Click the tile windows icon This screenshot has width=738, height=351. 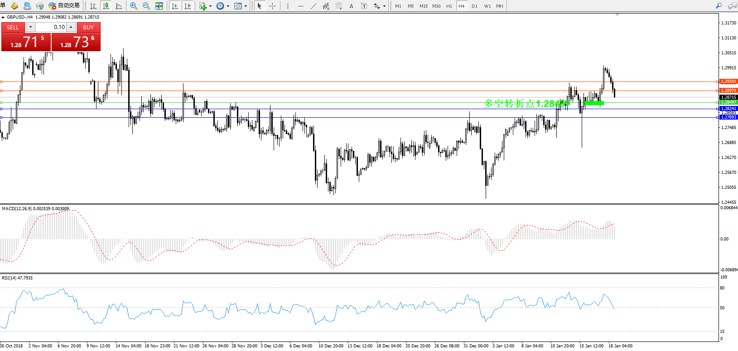159,6
